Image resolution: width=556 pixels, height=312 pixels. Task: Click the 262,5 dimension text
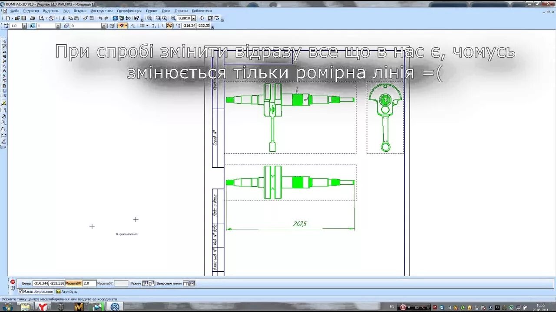coord(300,224)
